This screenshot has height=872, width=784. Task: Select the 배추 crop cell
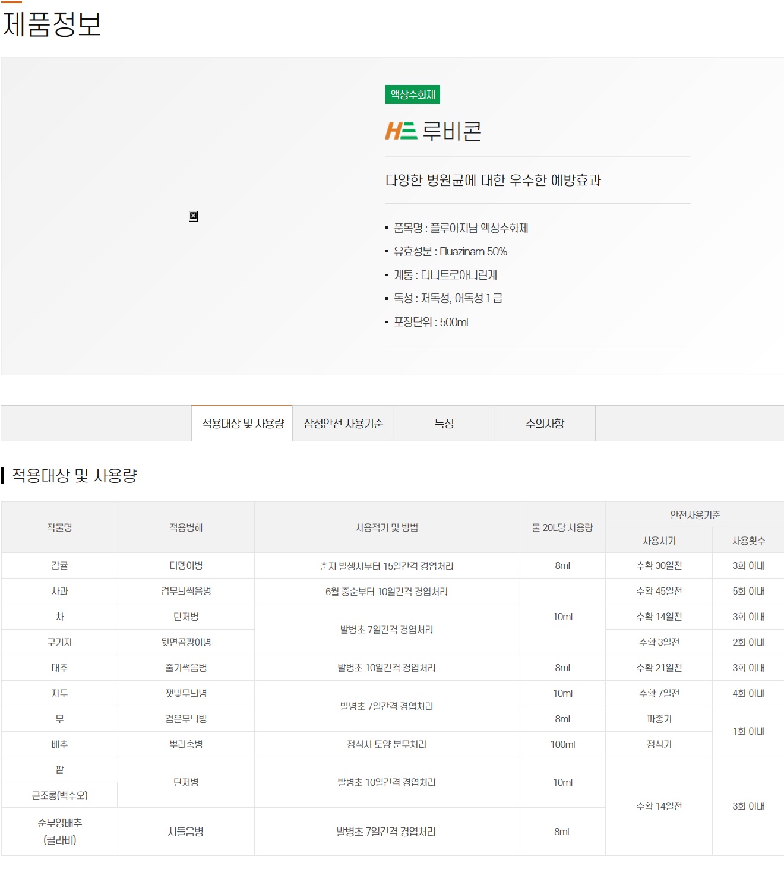pos(59,744)
